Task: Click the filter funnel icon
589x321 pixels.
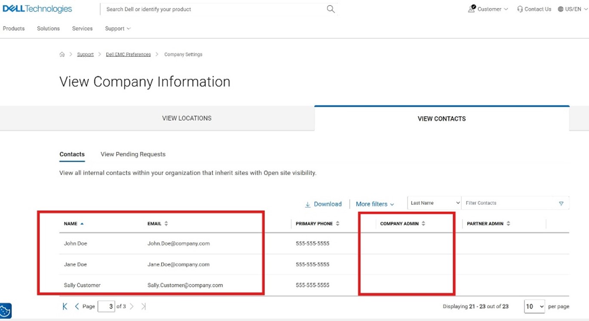Action: [x=561, y=204]
